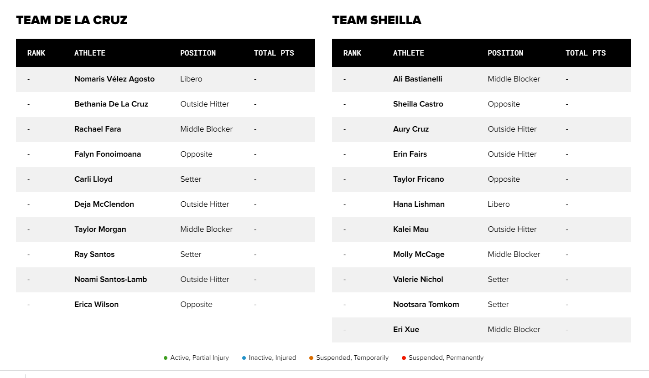This screenshot has height=378, width=649.
Task: Click the Team De La Cruz heading
Action: point(72,20)
